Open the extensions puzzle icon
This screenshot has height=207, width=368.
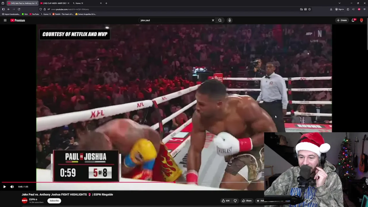point(348,9)
